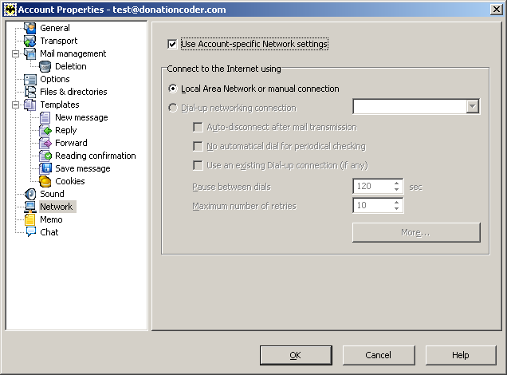The height and width of the screenshot is (375, 507).
Task: Click the Deletion trash can icon
Action: [45, 66]
